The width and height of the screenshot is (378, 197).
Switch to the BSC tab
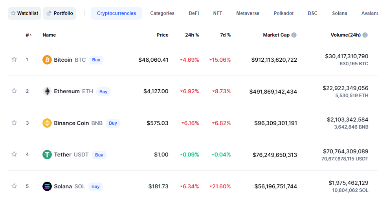[x=312, y=13]
